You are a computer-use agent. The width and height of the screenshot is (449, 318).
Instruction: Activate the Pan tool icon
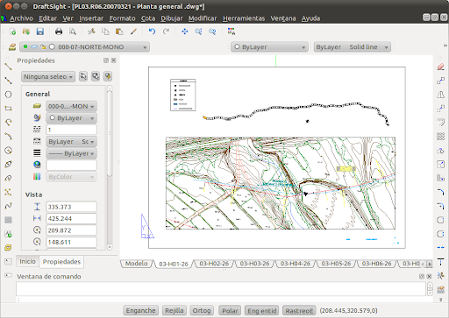click(x=185, y=32)
